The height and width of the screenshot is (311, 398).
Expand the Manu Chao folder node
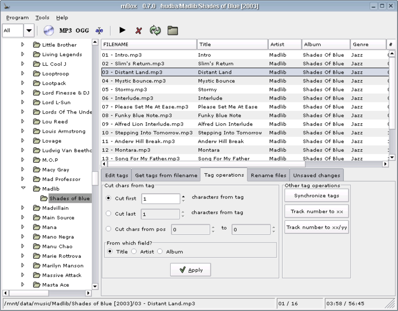pyautogui.click(x=23, y=246)
